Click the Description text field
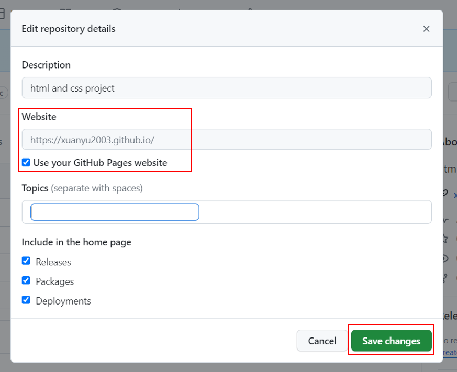This screenshot has width=457, height=372. click(x=226, y=88)
